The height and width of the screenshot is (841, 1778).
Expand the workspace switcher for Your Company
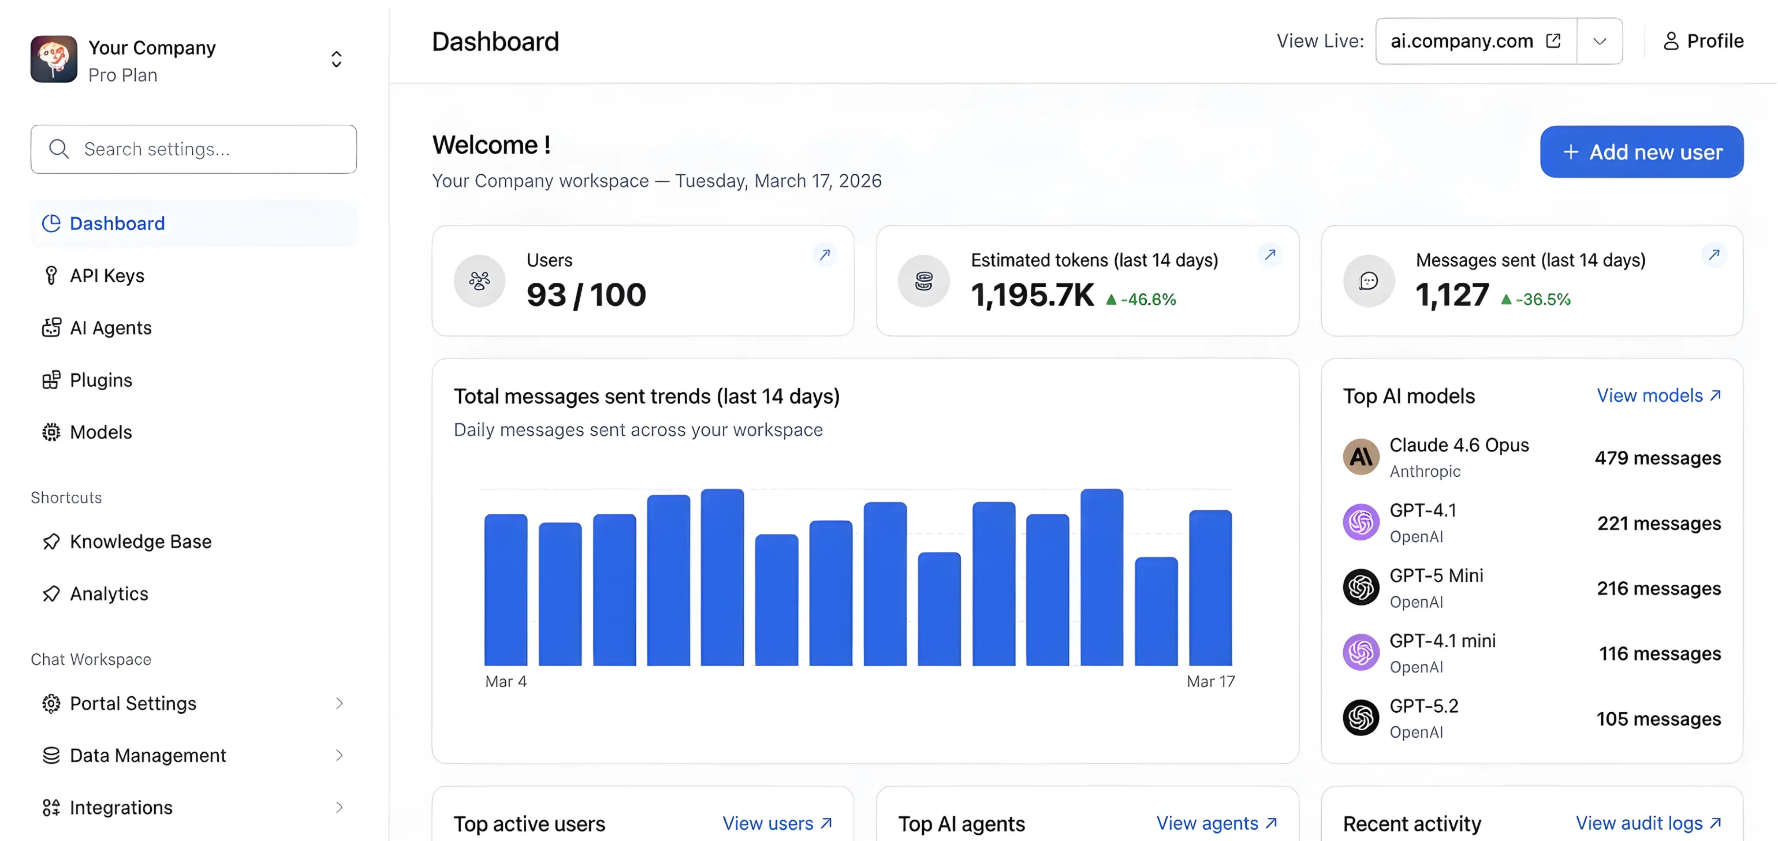click(336, 59)
